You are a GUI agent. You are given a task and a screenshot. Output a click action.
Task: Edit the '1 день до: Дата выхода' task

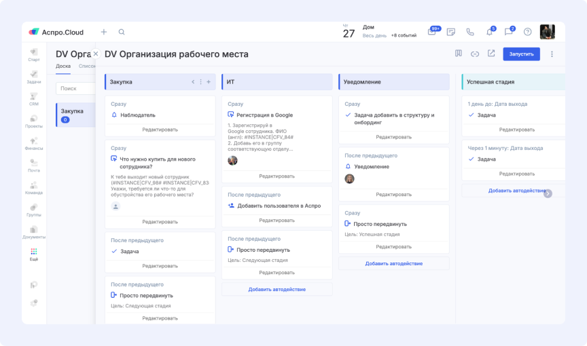(516, 130)
